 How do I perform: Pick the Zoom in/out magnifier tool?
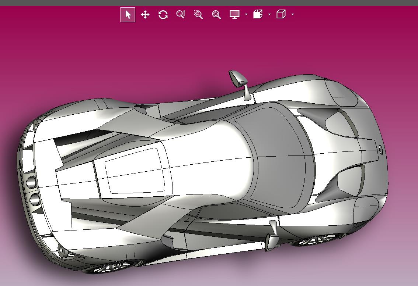pos(181,14)
